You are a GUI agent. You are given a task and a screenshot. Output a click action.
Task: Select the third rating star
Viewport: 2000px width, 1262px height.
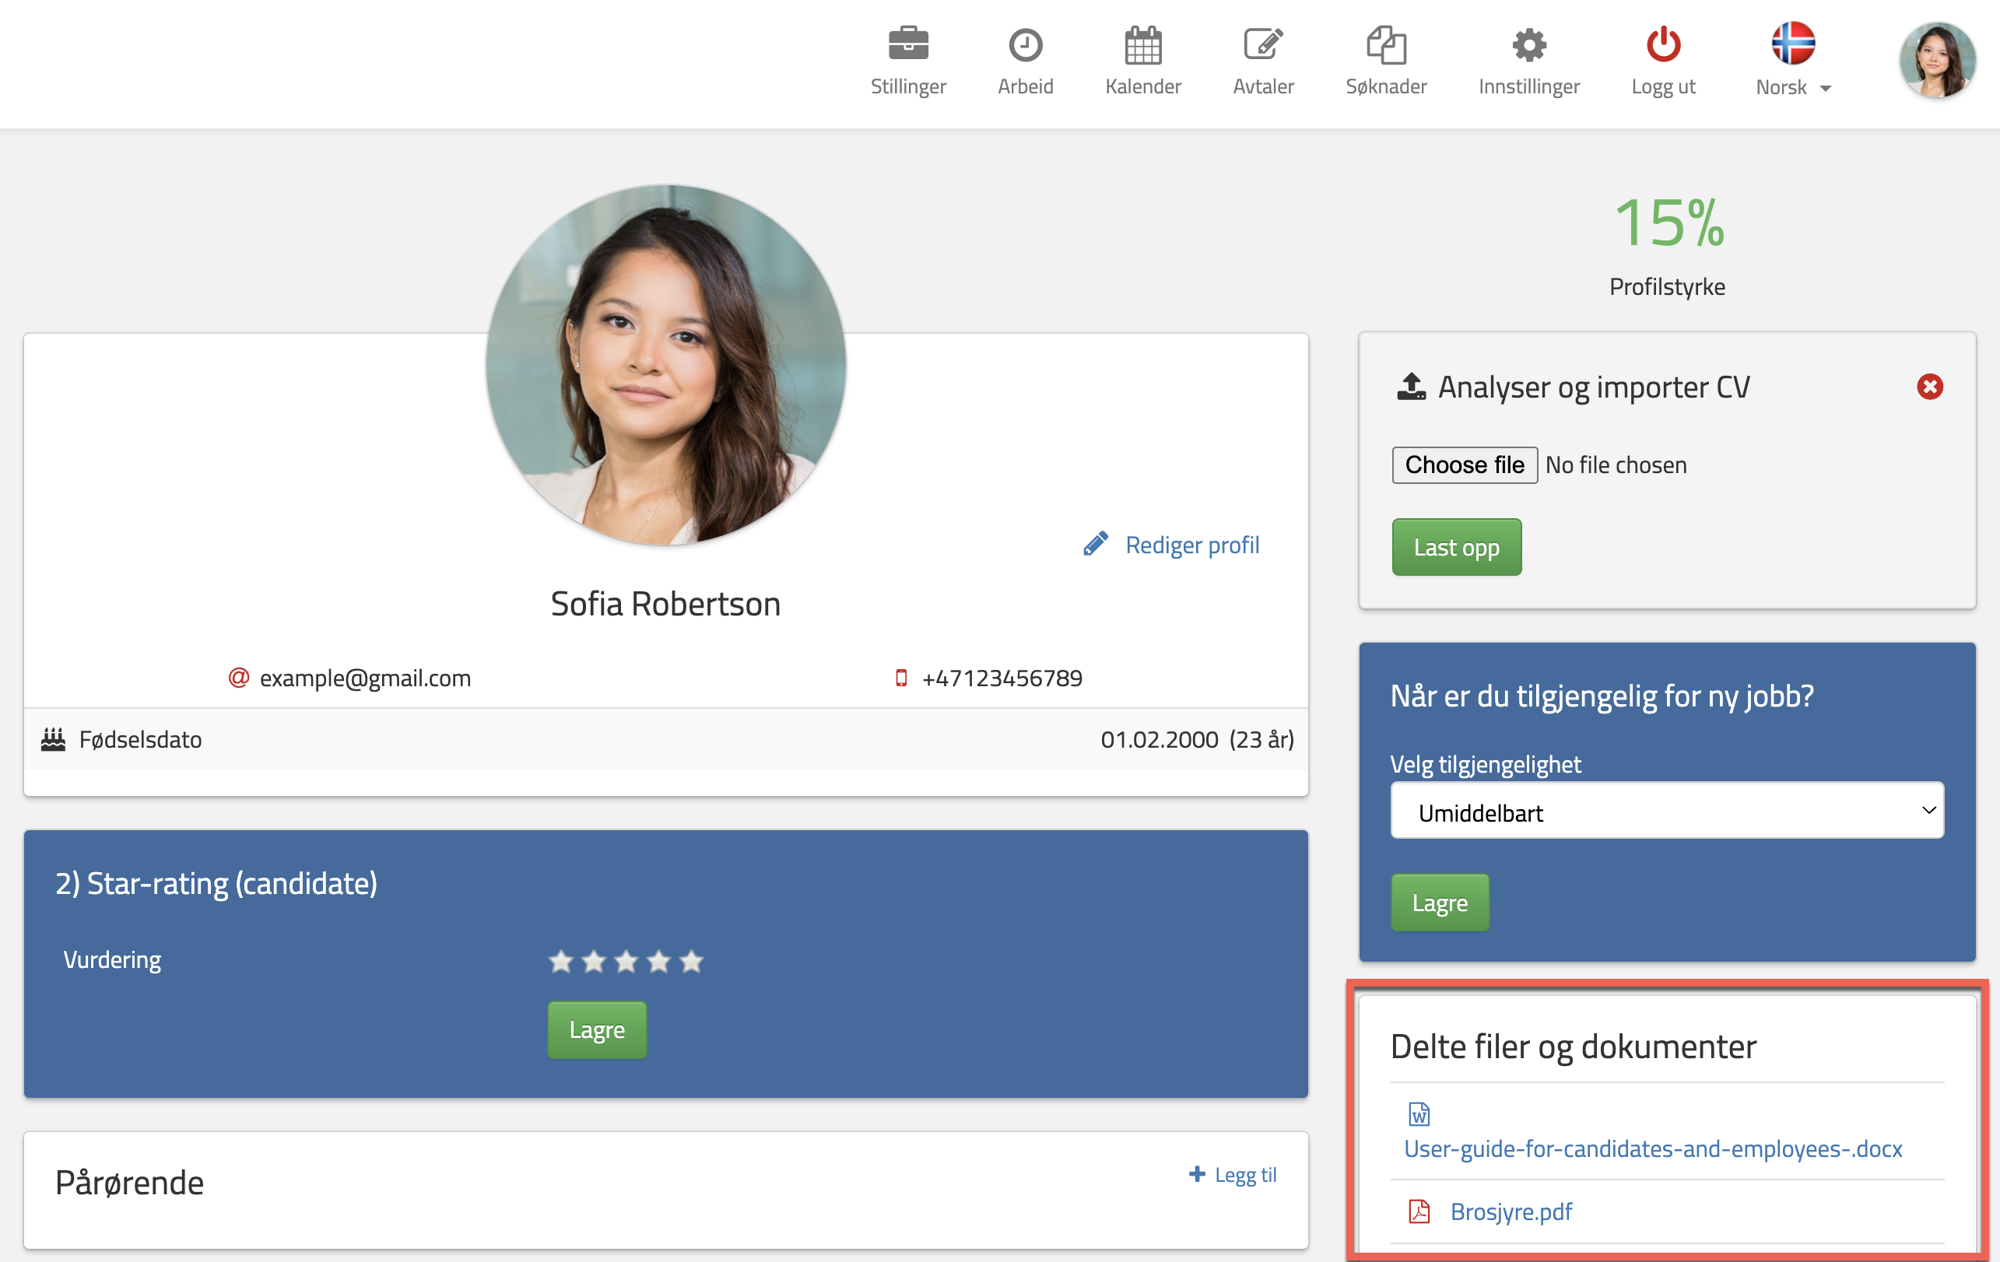click(x=626, y=962)
